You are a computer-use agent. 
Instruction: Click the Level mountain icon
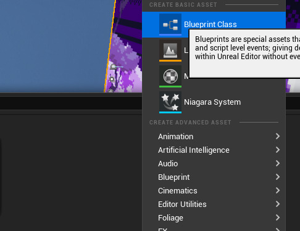[x=170, y=51]
